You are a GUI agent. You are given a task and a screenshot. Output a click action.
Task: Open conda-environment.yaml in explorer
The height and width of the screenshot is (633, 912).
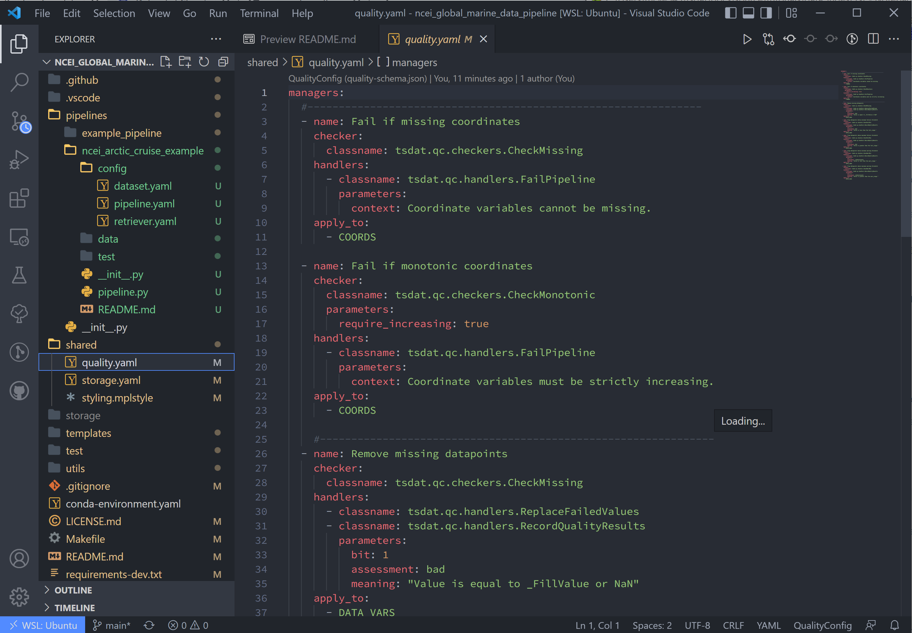pyautogui.click(x=137, y=503)
